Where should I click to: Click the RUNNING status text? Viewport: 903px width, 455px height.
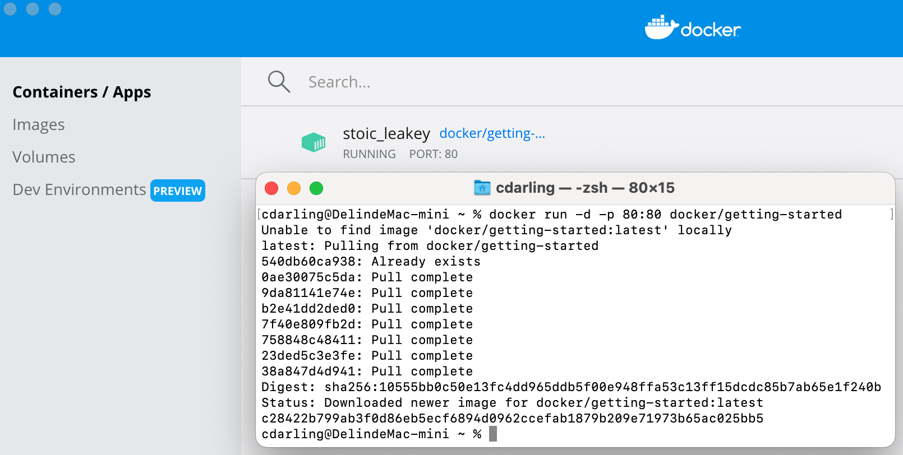[370, 154]
